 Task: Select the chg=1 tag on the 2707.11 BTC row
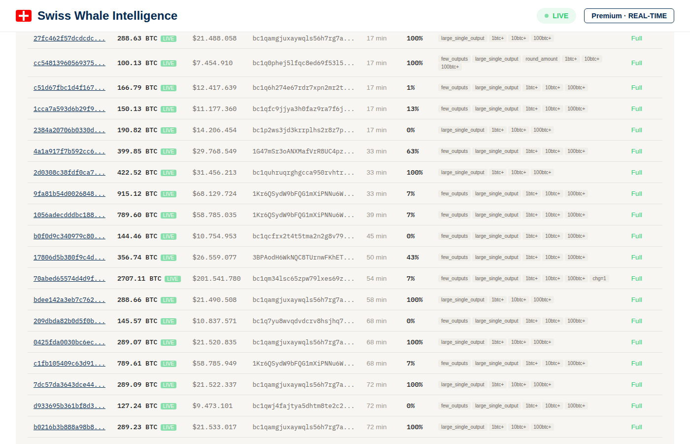pyautogui.click(x=599, y=278)
